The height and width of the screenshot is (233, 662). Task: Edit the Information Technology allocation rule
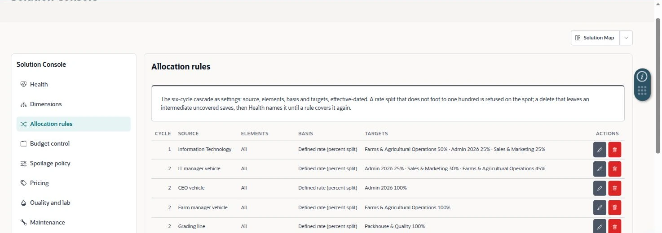click(600, 150)
